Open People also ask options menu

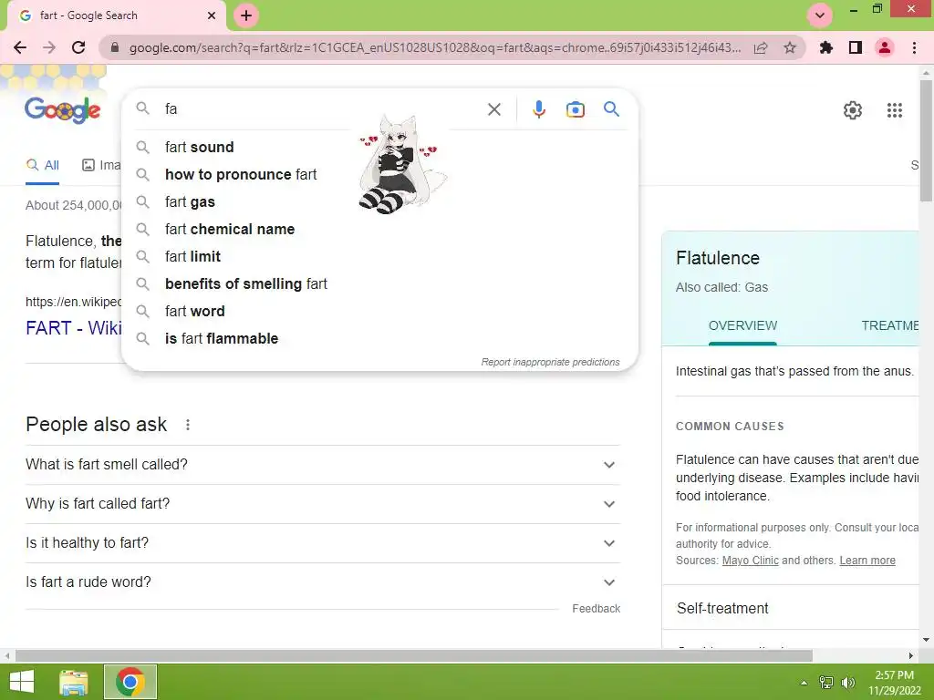pos(188,425)
